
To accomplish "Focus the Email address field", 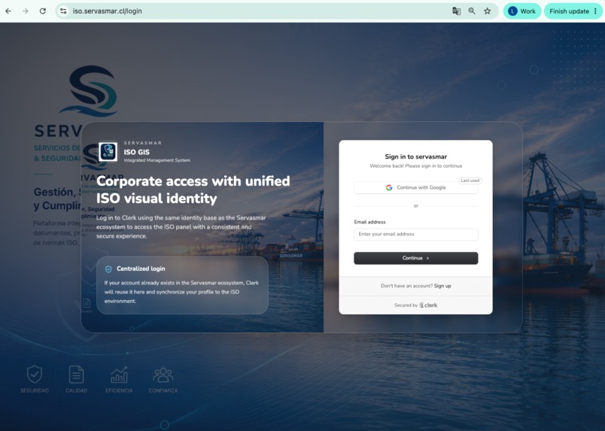I will pyautogui.click(x=416, y=234).
